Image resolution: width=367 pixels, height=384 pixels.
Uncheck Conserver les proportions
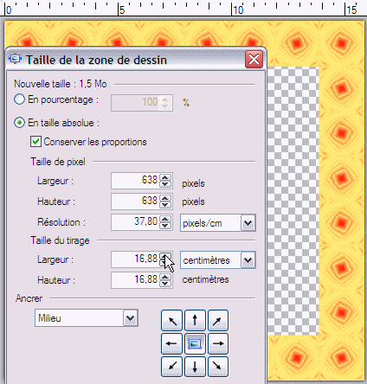(35, 142)
